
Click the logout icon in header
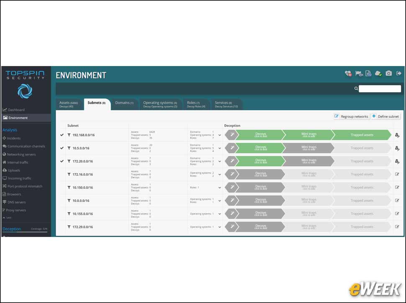[x=399, y=74]
